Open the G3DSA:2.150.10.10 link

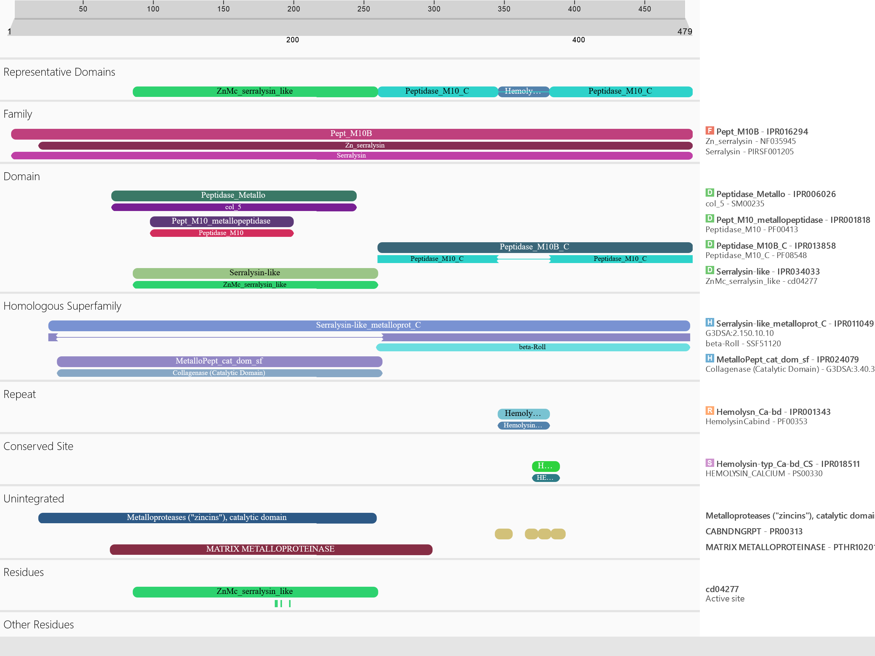[739, 333]
